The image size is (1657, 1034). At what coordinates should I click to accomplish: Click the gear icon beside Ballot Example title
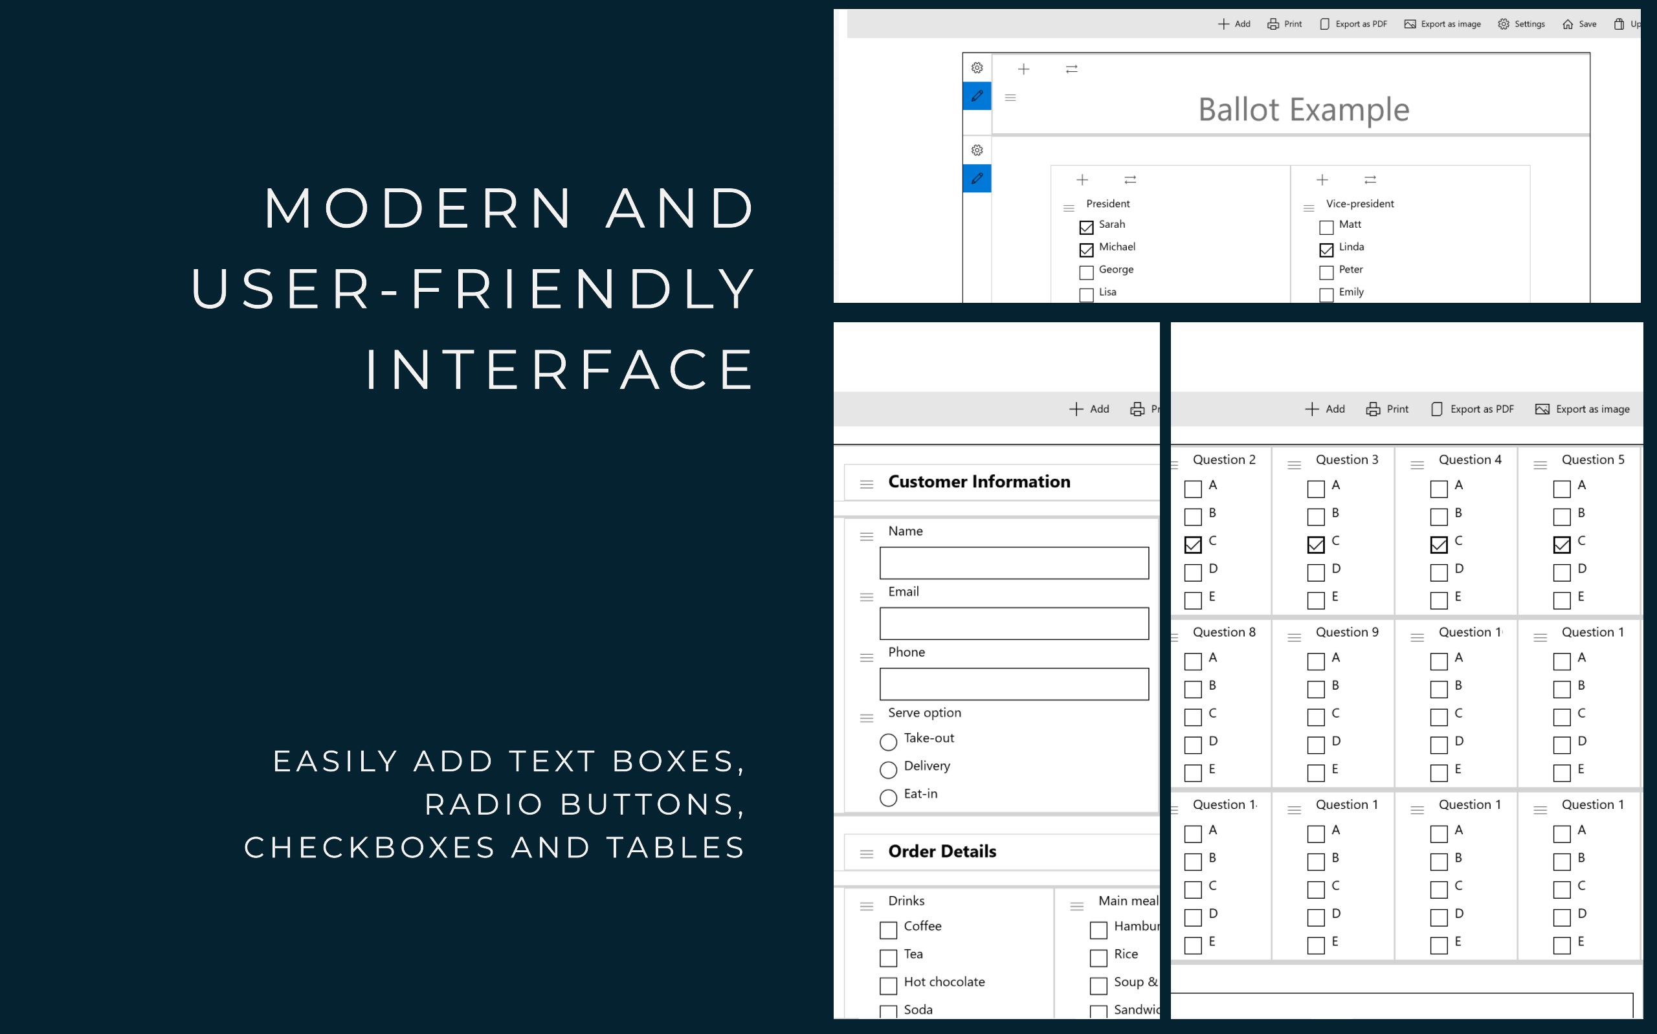point(977,68)
